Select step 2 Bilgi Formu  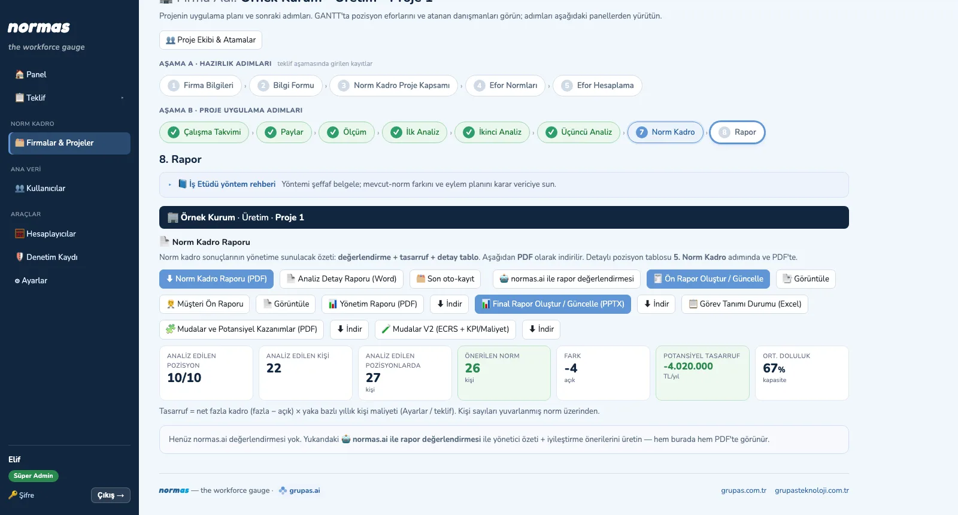point(286,86)
